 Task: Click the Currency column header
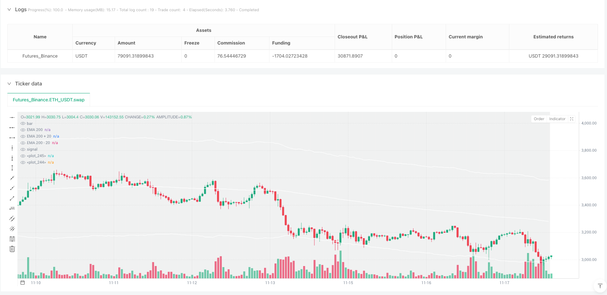click(94, 43)
